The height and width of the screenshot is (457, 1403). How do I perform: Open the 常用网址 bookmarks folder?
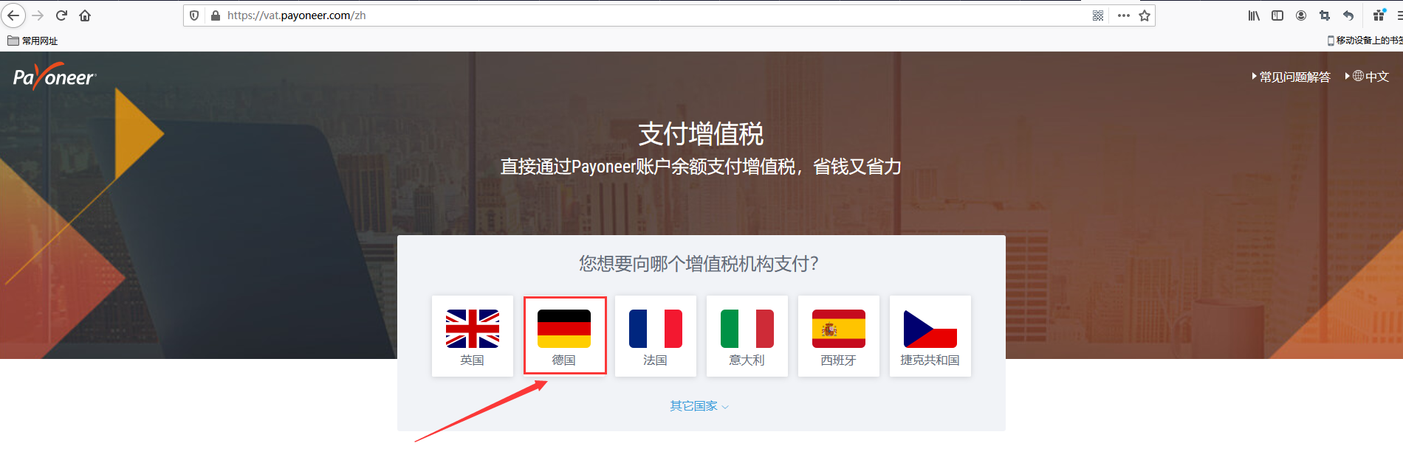32,41
